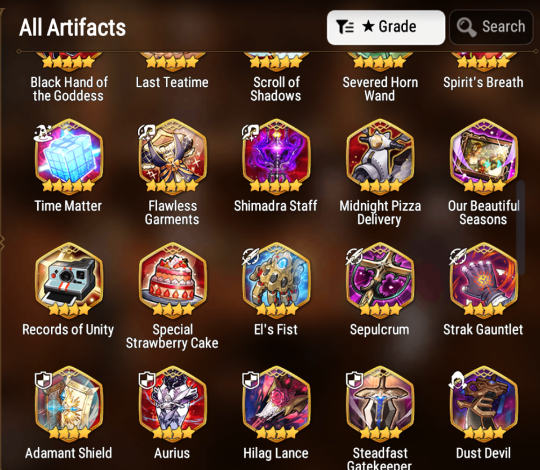The width and height of the screenshot is (540, 470).
Task: Open the Sepulcrum artifact icon
Action: (x=380, y=278)
